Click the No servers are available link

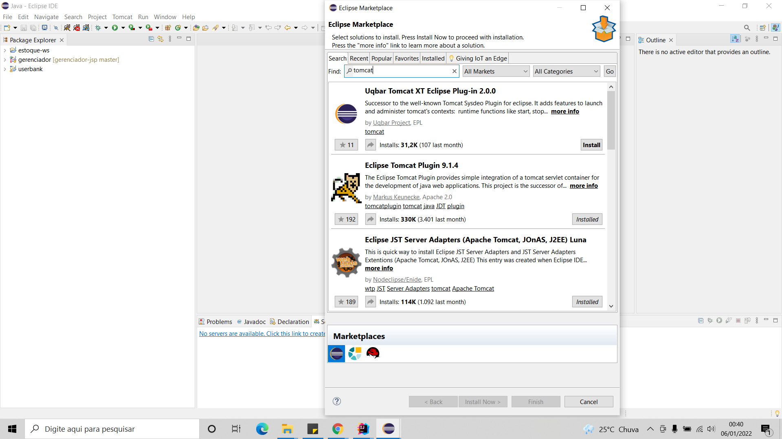[262, 334]
